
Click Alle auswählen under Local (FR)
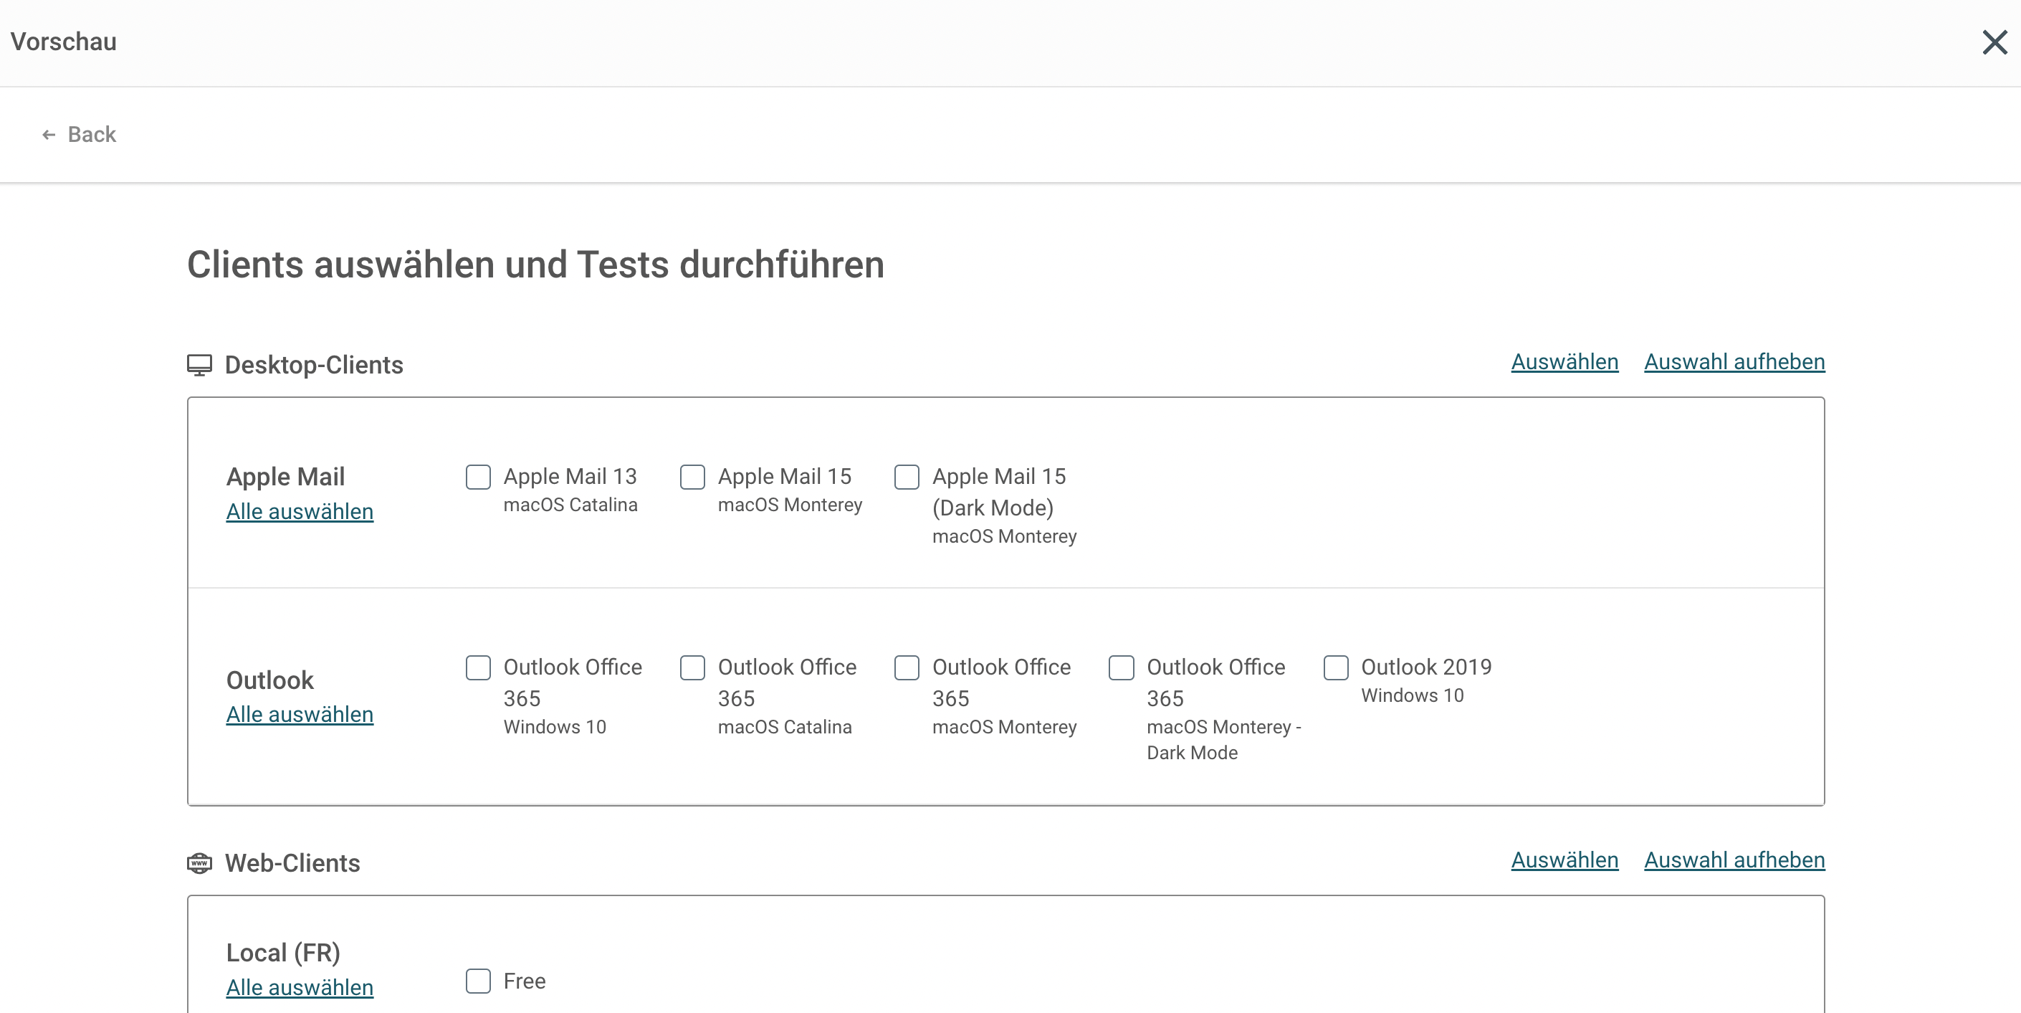coord(300,987)
